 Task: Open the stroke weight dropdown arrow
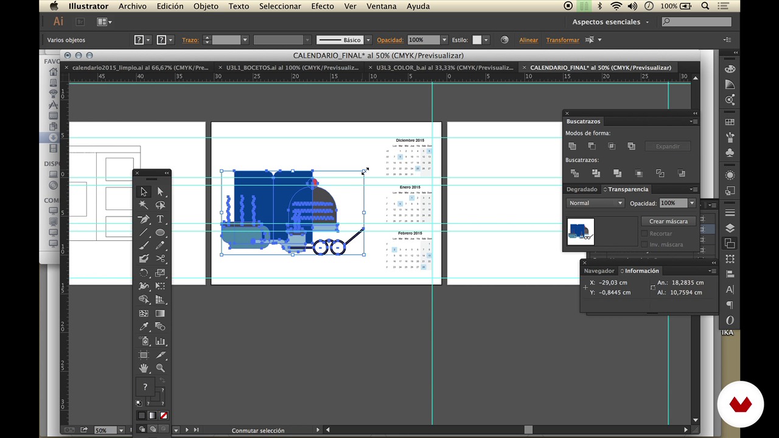coord(245,40)
